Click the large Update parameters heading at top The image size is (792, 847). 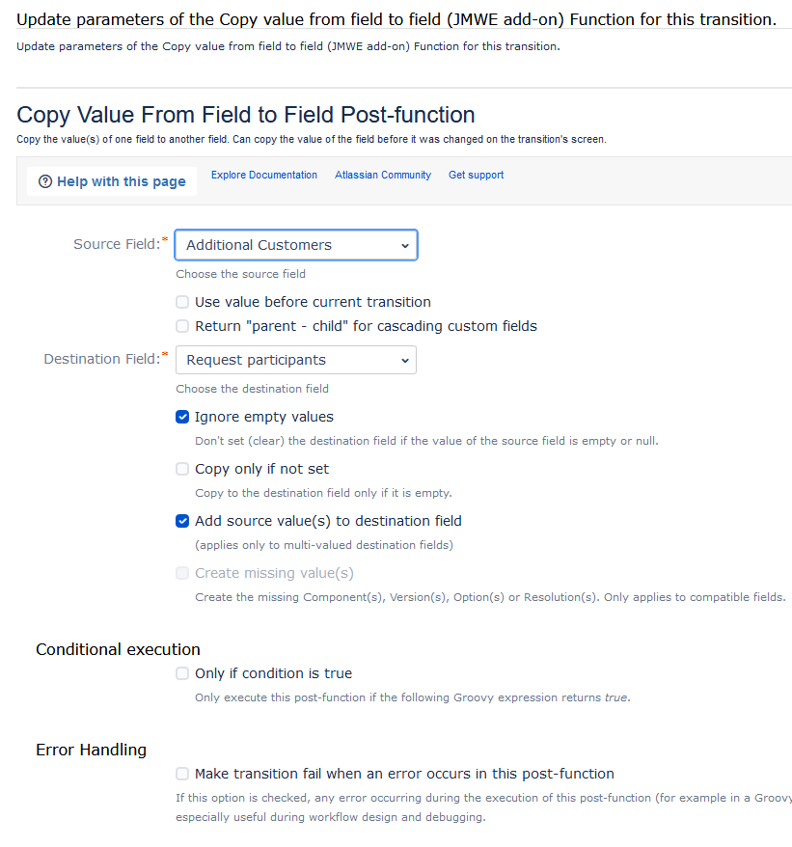[396, 19]
